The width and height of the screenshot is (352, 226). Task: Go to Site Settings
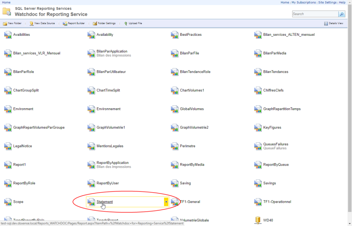point(327,2)
